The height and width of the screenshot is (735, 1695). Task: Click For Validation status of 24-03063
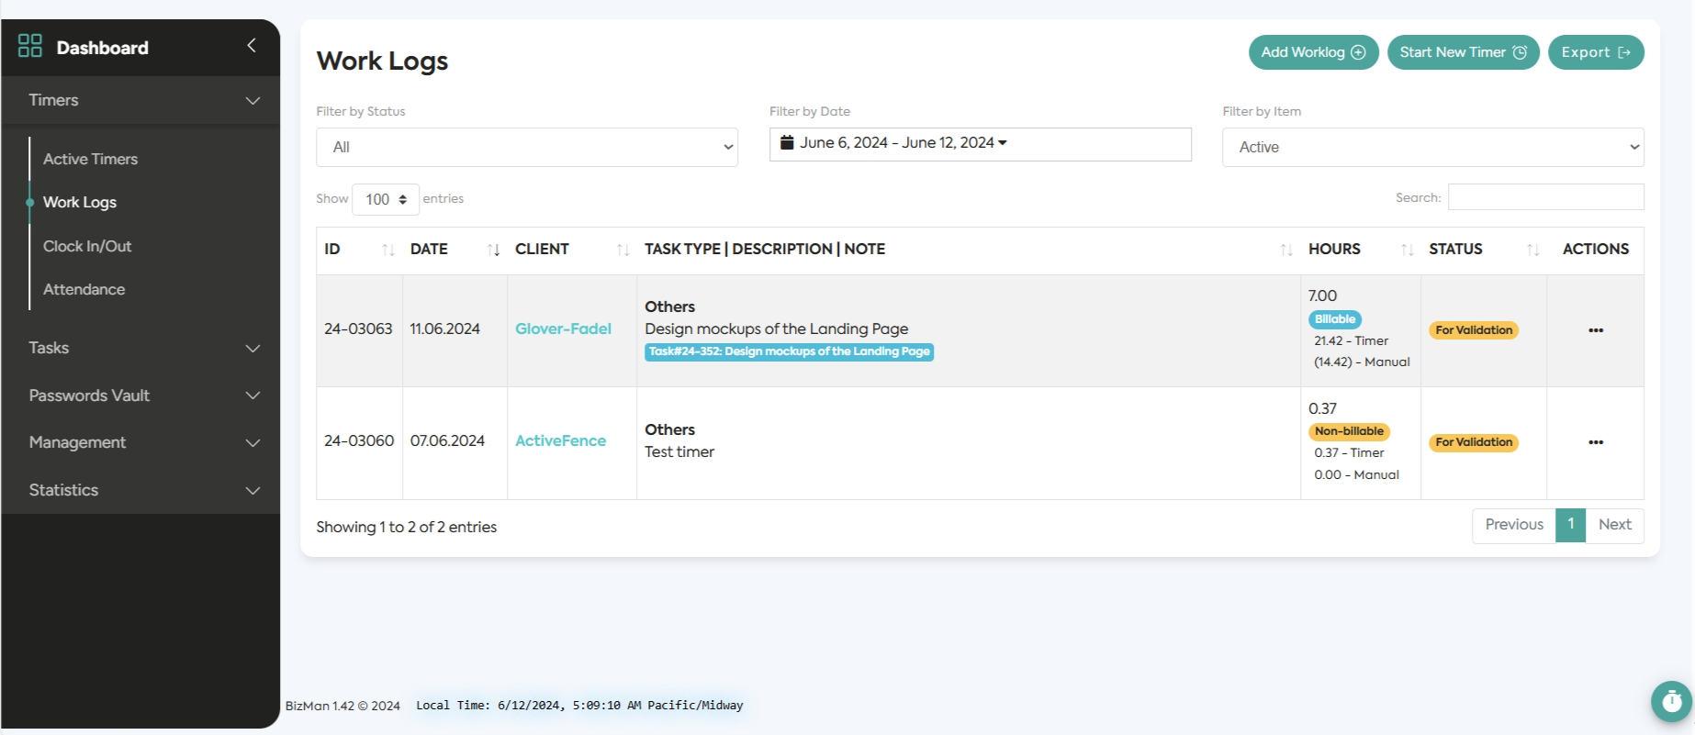[x=1474, y=330]
